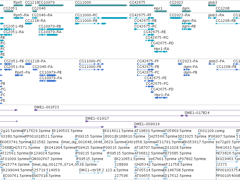Select the CG42675-RG transcript

point(150,40)
